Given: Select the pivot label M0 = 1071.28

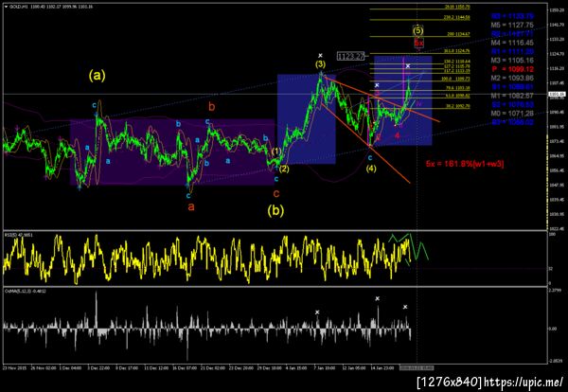Looking at the screenshot, I should 512,114.
